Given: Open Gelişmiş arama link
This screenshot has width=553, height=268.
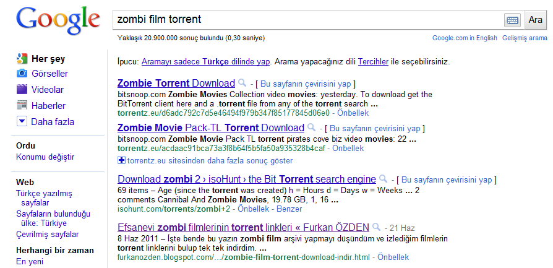Looking at the screenshot, I should point(525,38).
